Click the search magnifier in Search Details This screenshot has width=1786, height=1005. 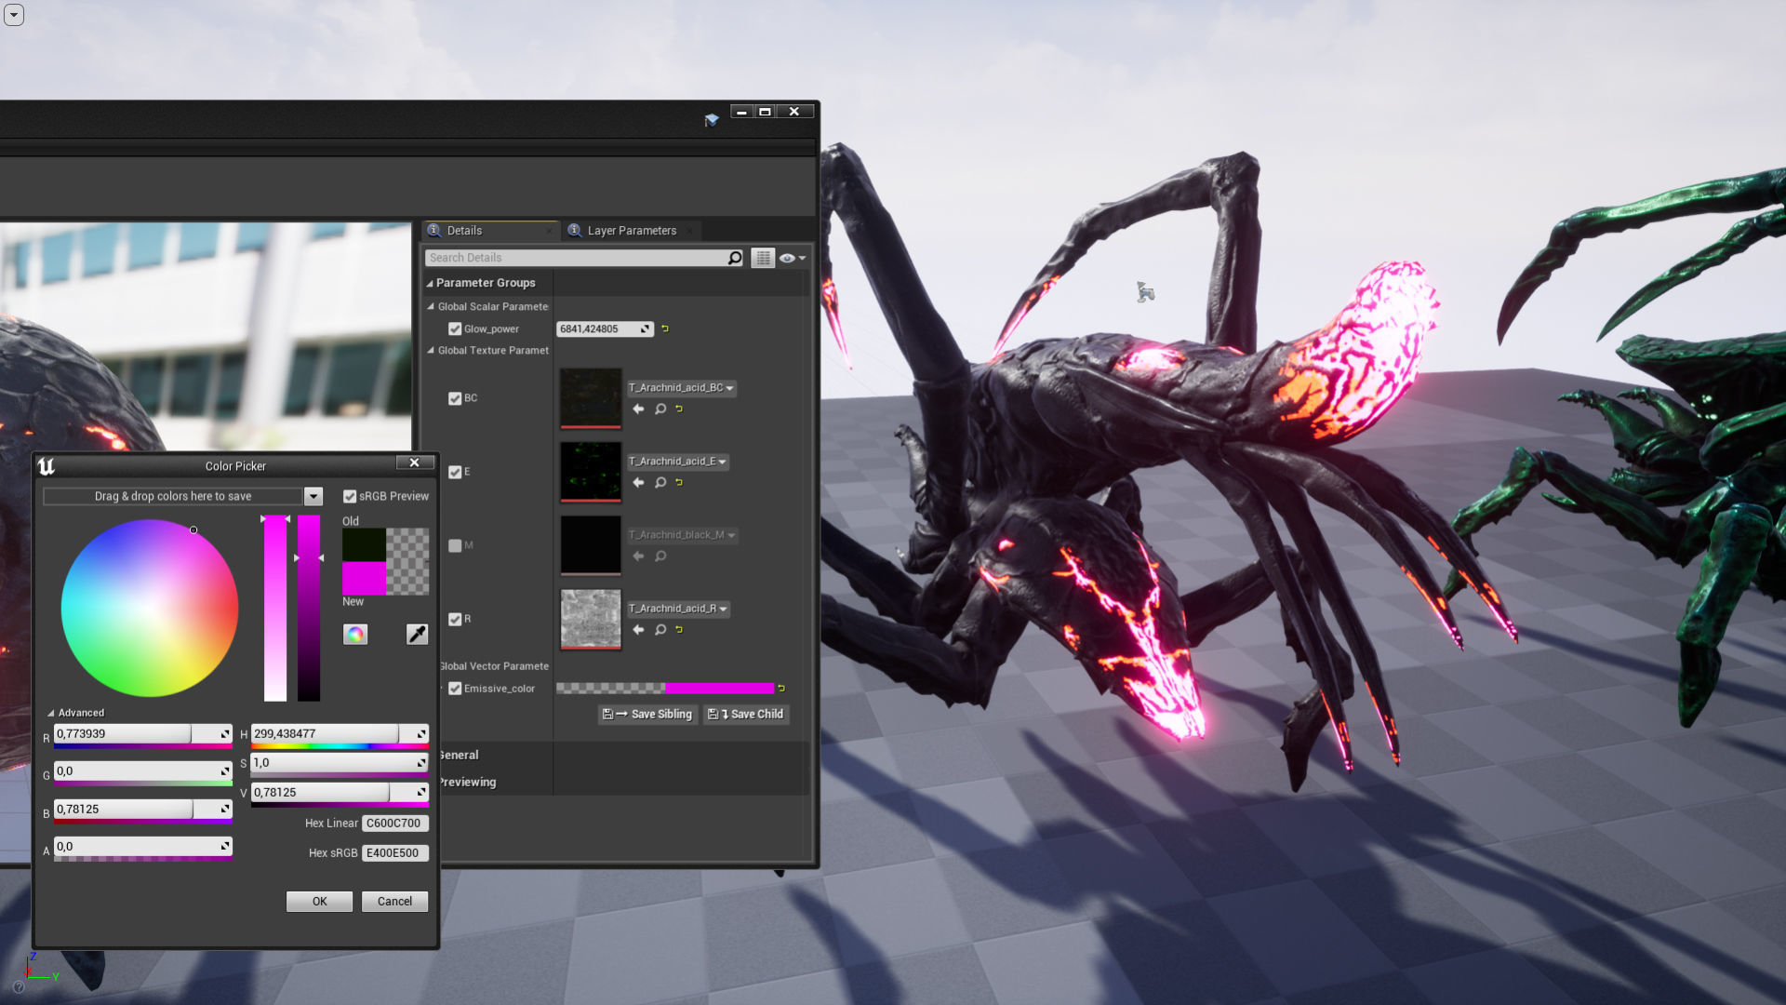tap(735, 258)
